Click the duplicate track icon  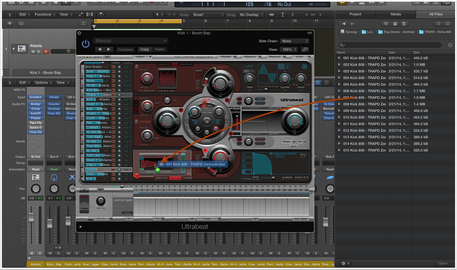21,23
